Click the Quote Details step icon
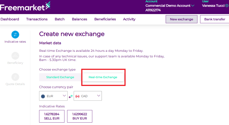Screen dimensions: 229x125 pyautogui.click(x=15, y=77)
